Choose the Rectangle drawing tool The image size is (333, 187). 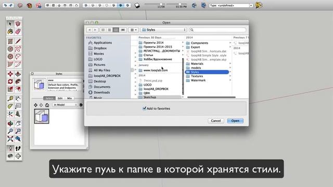10,42
